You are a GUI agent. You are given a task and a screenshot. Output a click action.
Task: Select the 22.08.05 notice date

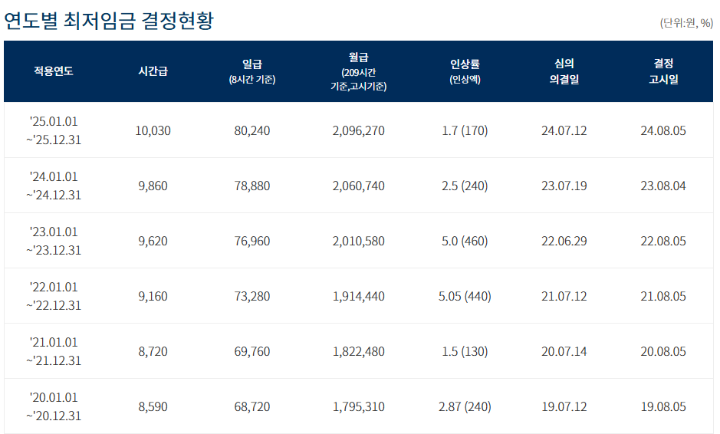[x=663, y=241]
